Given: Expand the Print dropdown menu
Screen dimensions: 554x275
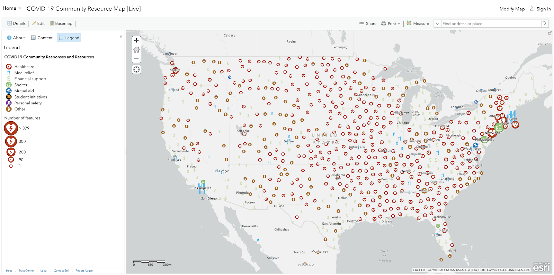Looking at the screenshot, I should click(x=391, y=23).
